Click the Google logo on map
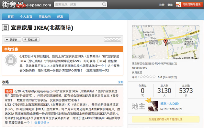This screenshot has height=128, width=204. [138, 56]
